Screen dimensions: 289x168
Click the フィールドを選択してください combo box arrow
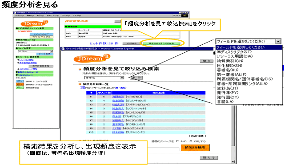click(278, 41)
